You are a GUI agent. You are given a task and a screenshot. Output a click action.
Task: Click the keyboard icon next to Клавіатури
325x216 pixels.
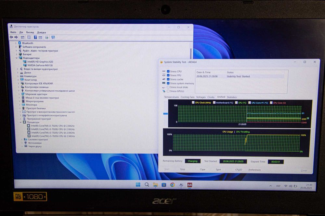(21, 76)
